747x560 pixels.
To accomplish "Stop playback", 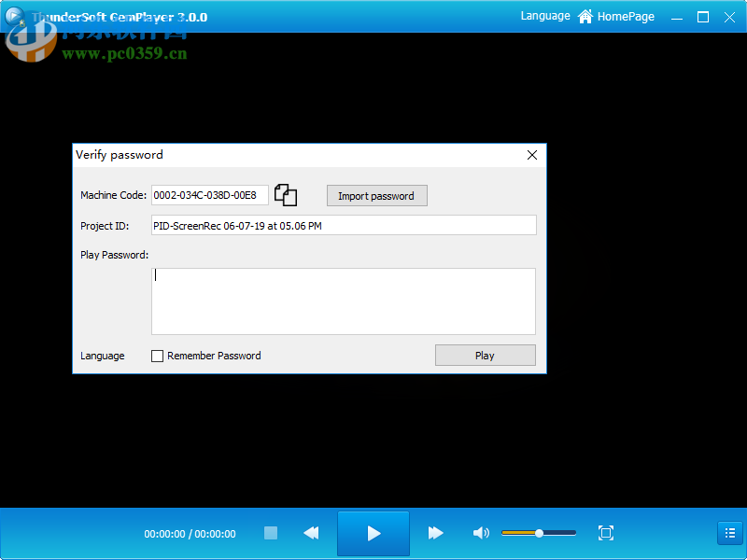I will (270, 533).
